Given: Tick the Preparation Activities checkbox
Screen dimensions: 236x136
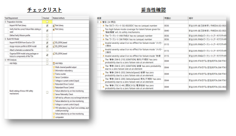Looking at the screenshot, I should [x=47, y=22].
